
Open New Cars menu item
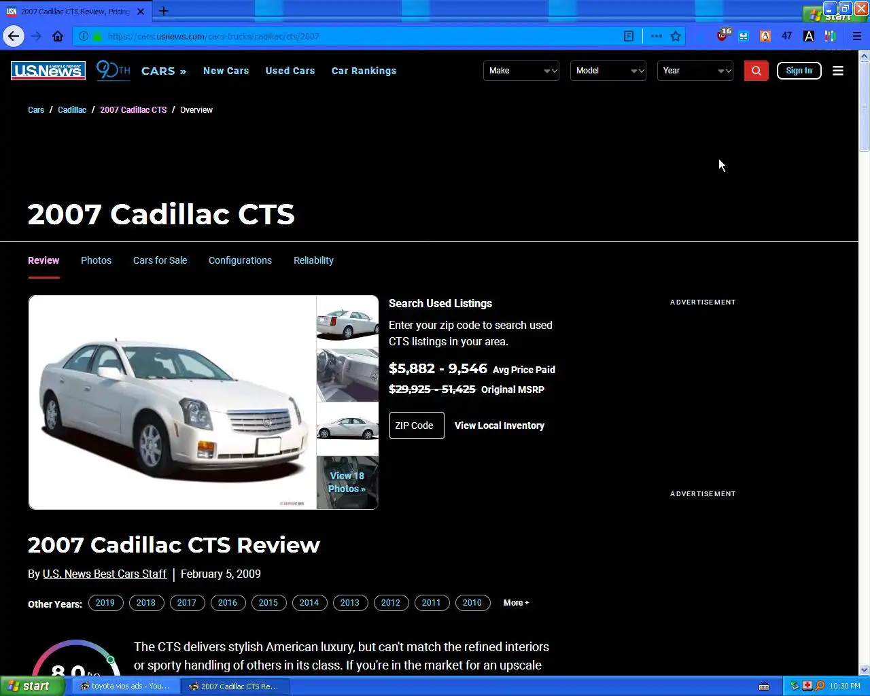(226, 71)
